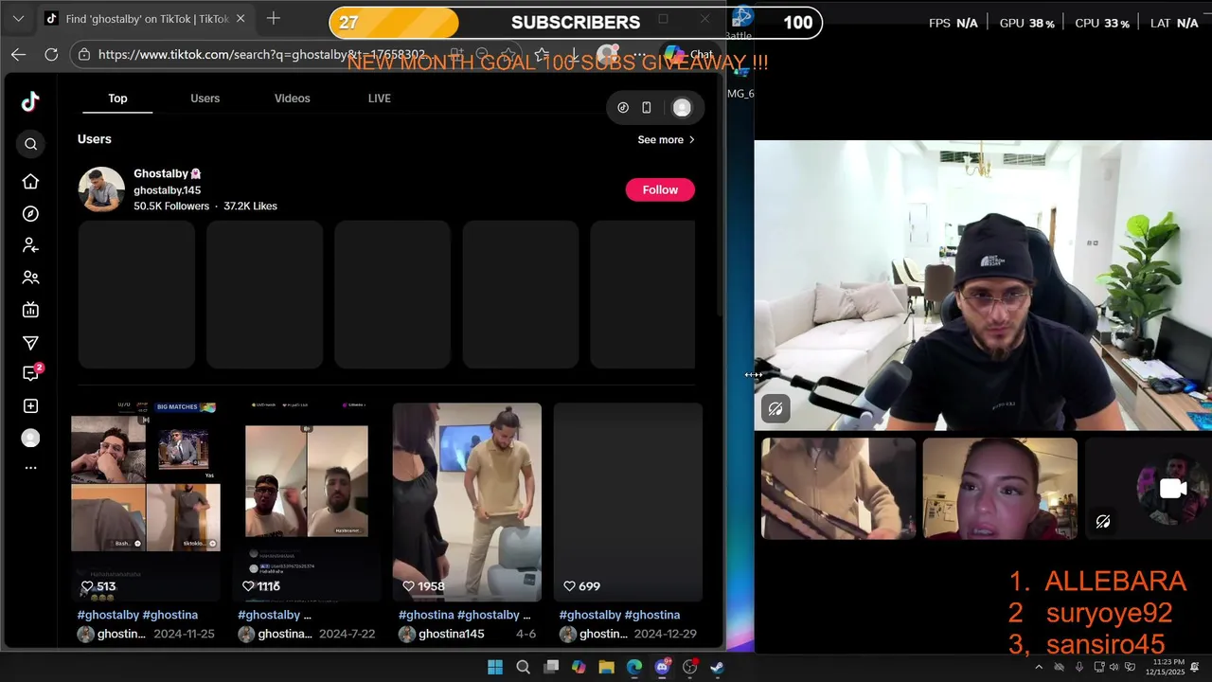Click Ghostalby's profile picture
The image size is (1212, 682).
pyautogui.click(x=101, y=189)
